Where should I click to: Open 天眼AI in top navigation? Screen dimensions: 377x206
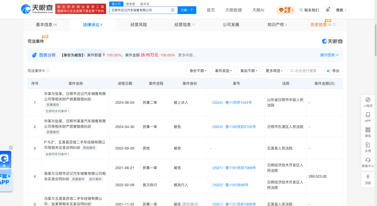pyautogui.click(x=258, y=10)
